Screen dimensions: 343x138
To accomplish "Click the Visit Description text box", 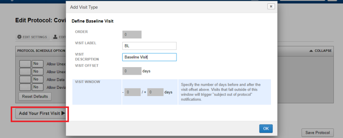I will click(149, 57).
